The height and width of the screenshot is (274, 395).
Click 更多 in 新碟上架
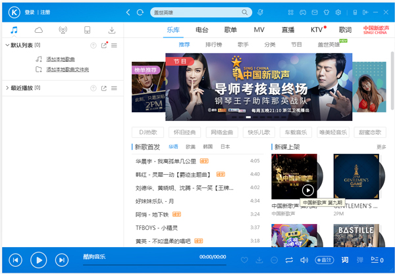tap(381, 147)
